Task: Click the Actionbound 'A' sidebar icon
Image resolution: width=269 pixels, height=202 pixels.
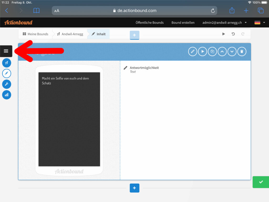Action: pos(7,63)
